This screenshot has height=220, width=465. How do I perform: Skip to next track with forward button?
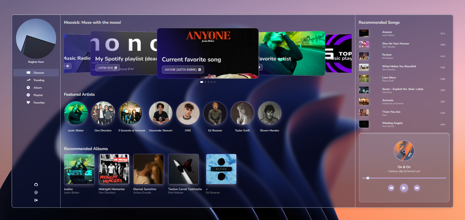[417, 188]
